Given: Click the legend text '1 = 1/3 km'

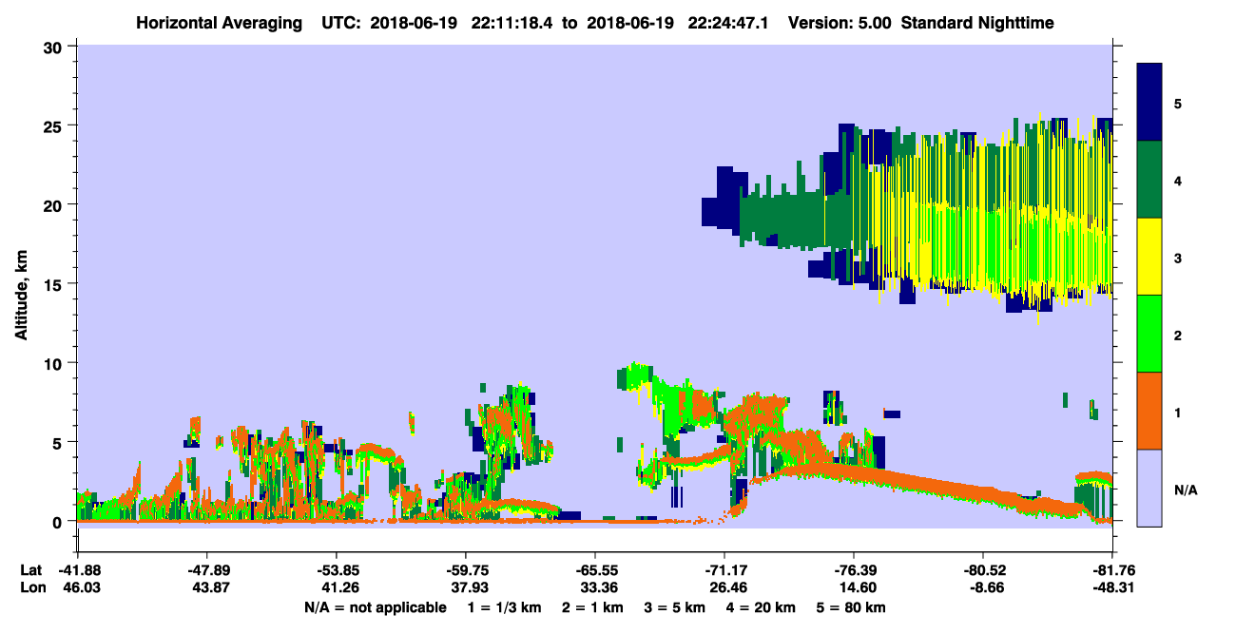Looking at the screenshot, I should pyautogui.click(x=504, y=607).
